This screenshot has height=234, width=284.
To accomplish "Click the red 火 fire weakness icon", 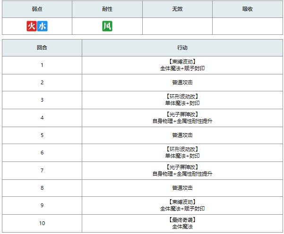I will pyautogui.click(x=32, y=26).
